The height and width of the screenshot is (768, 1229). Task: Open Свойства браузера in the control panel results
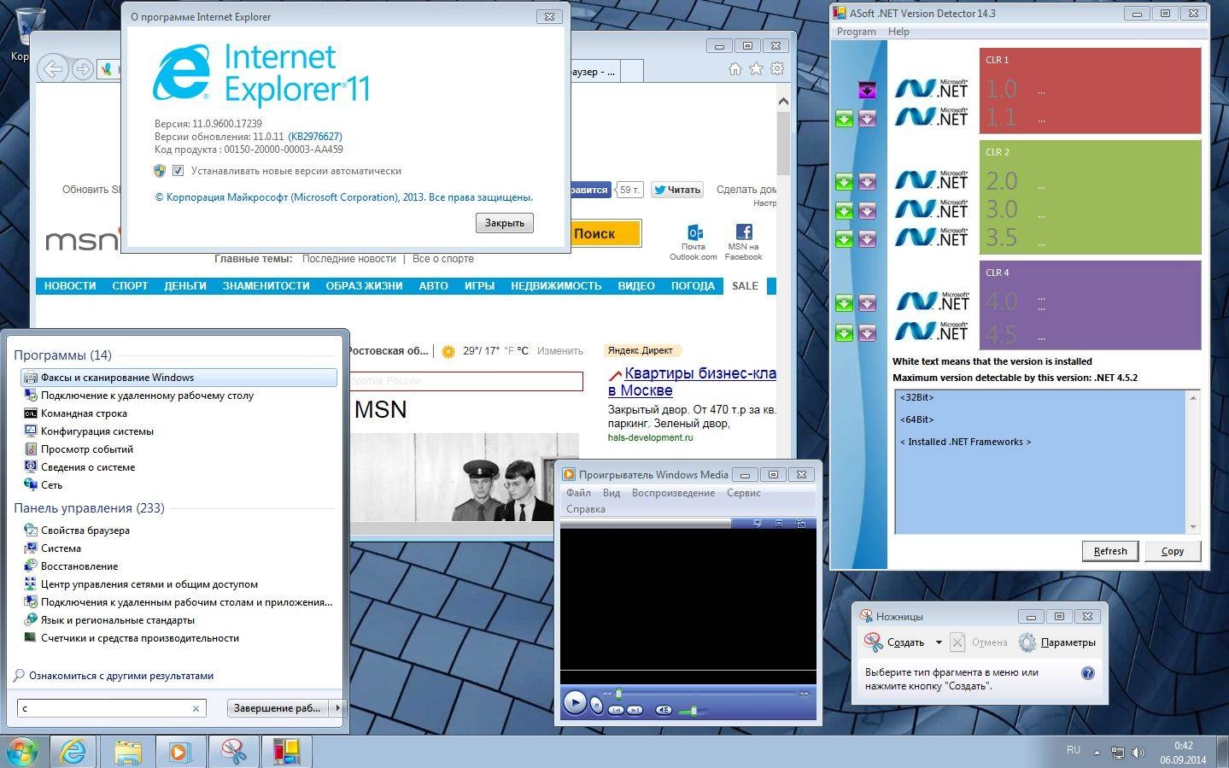click(x=85, y=531)
